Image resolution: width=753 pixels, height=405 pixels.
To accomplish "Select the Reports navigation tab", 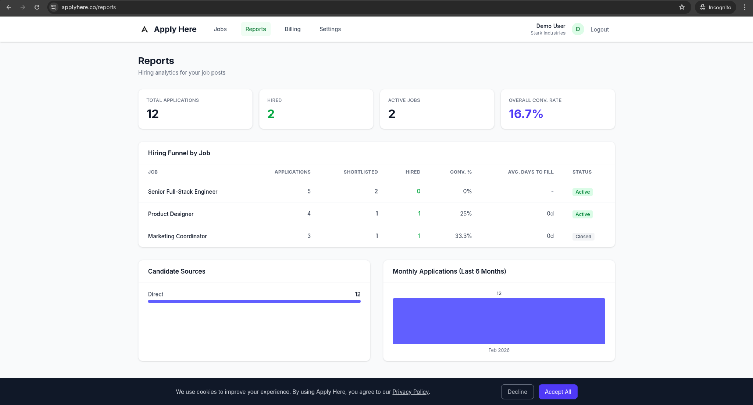I will 255,29.
